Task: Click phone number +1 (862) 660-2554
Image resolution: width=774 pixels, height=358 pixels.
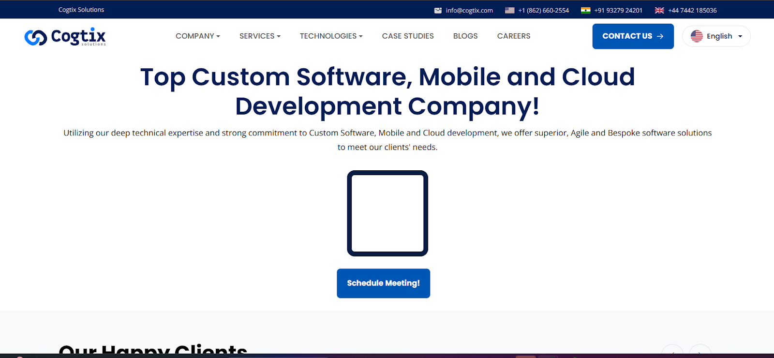Action: (543, 10)
